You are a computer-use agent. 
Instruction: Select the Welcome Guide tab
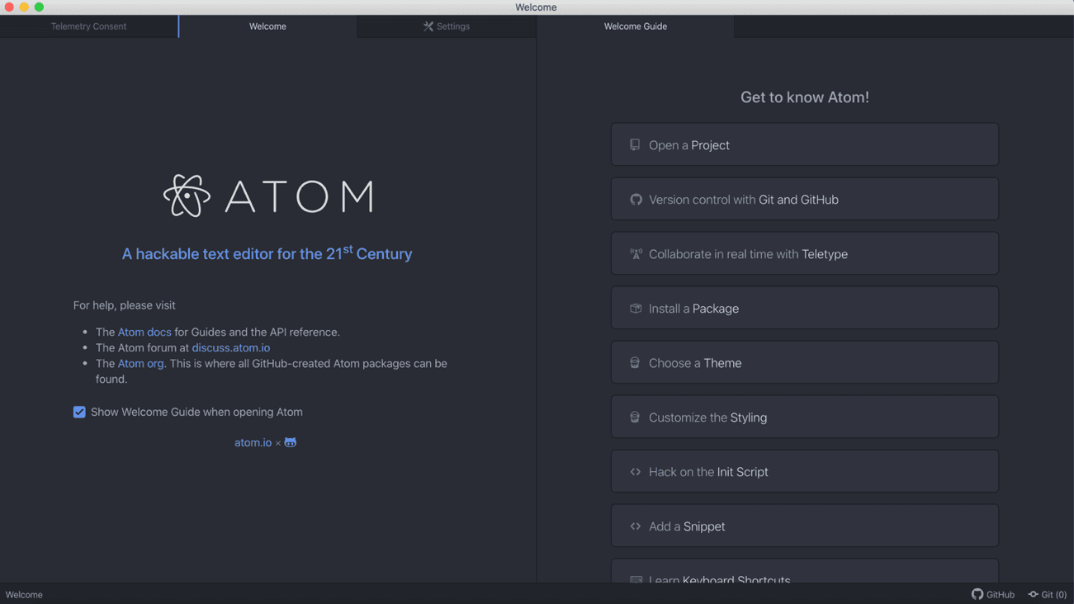636,26
